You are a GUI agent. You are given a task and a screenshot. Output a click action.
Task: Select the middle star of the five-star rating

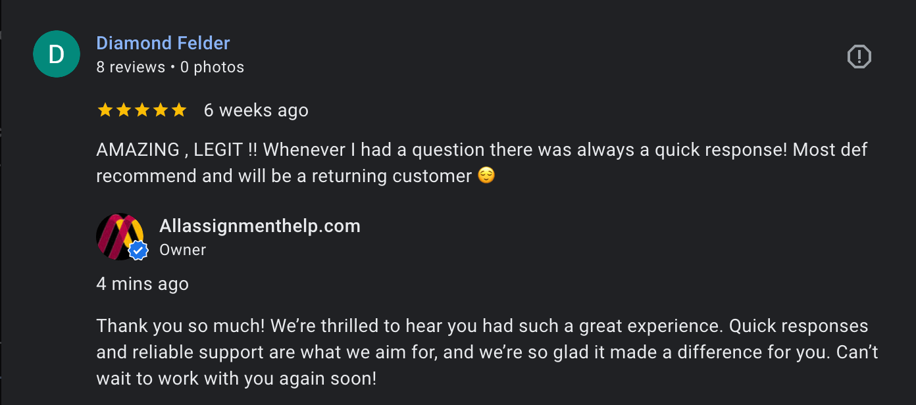(142, 110)
